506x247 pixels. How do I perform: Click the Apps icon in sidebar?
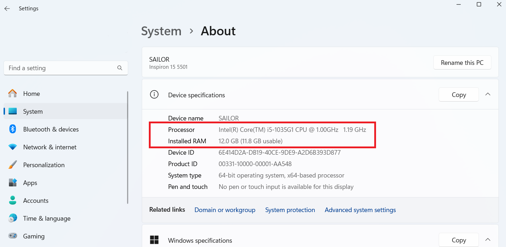pyautogui.click(x=12, y=182)
